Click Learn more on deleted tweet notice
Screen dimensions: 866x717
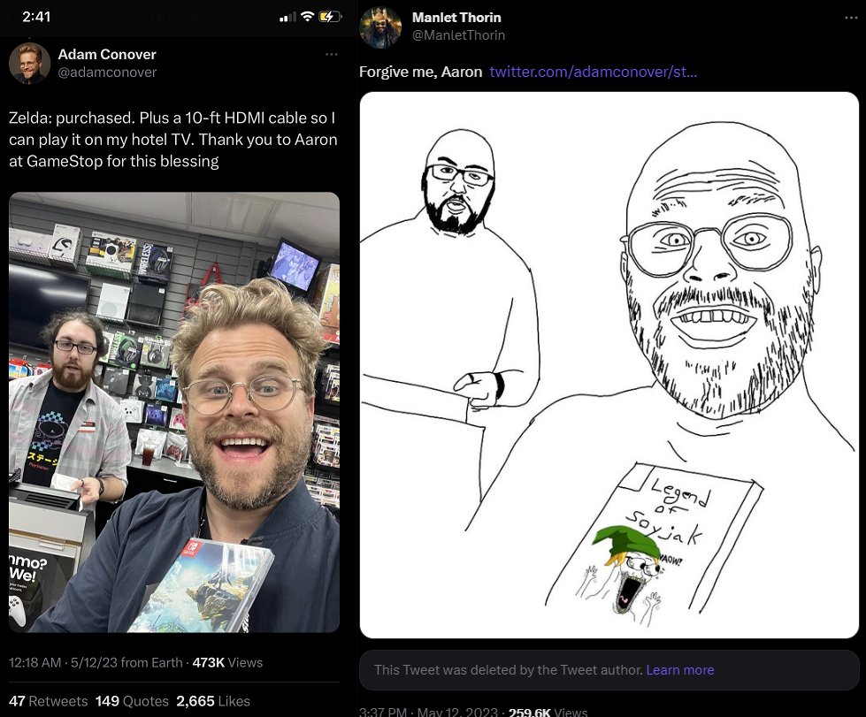(680, 669)
